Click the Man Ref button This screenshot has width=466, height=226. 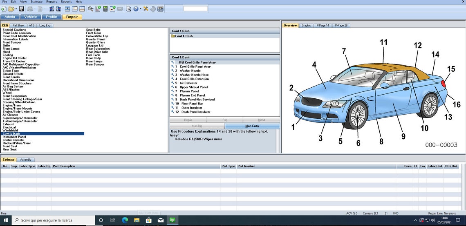point(197,126)
